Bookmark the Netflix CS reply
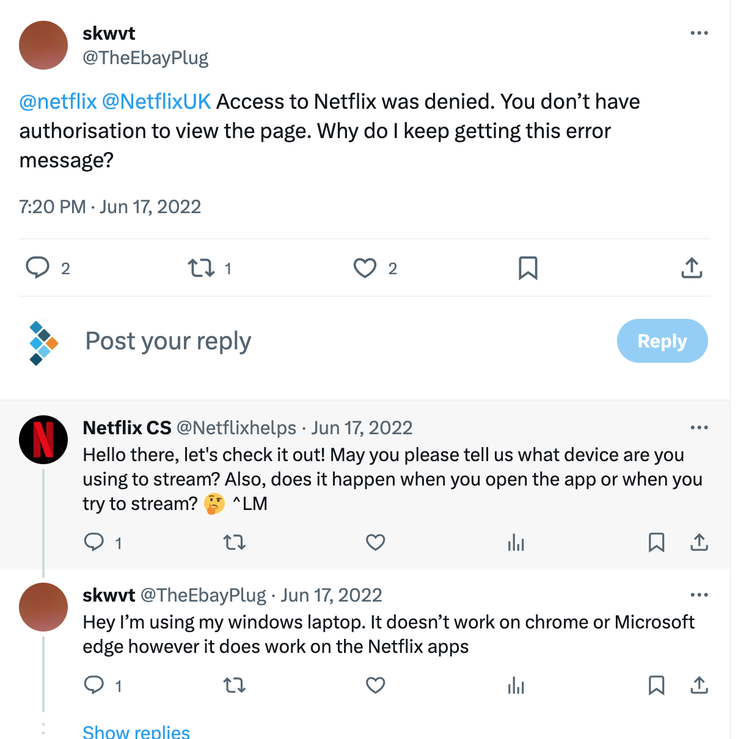Screen dimensions: 738x739 tap(656, 542)
